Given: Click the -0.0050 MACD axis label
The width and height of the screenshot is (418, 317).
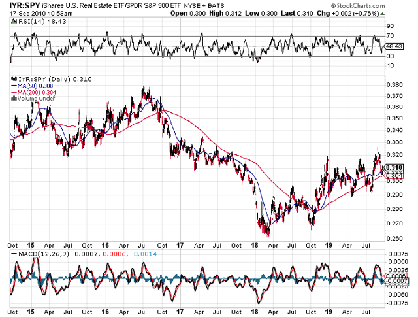Looking at the screenshot, I should (x=396, y=295).
